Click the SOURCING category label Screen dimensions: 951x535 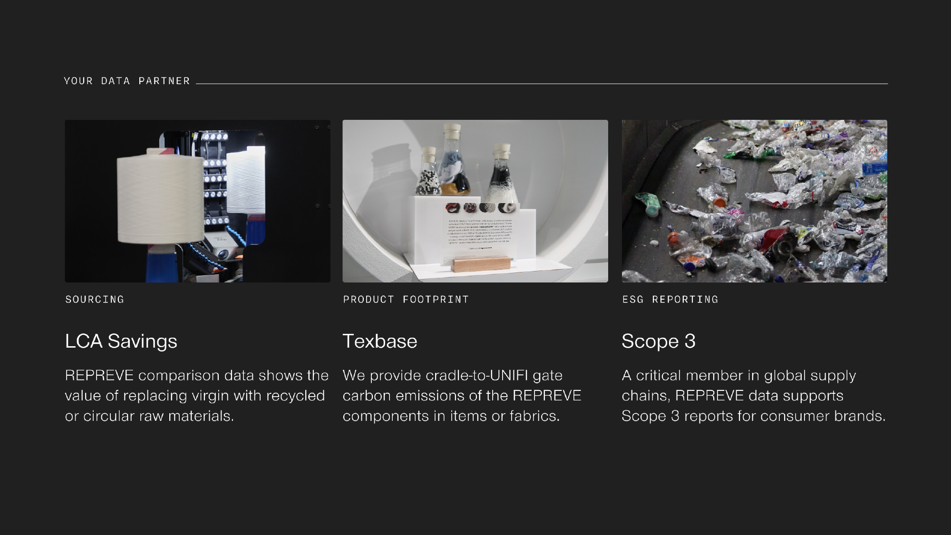coord(95,300)
